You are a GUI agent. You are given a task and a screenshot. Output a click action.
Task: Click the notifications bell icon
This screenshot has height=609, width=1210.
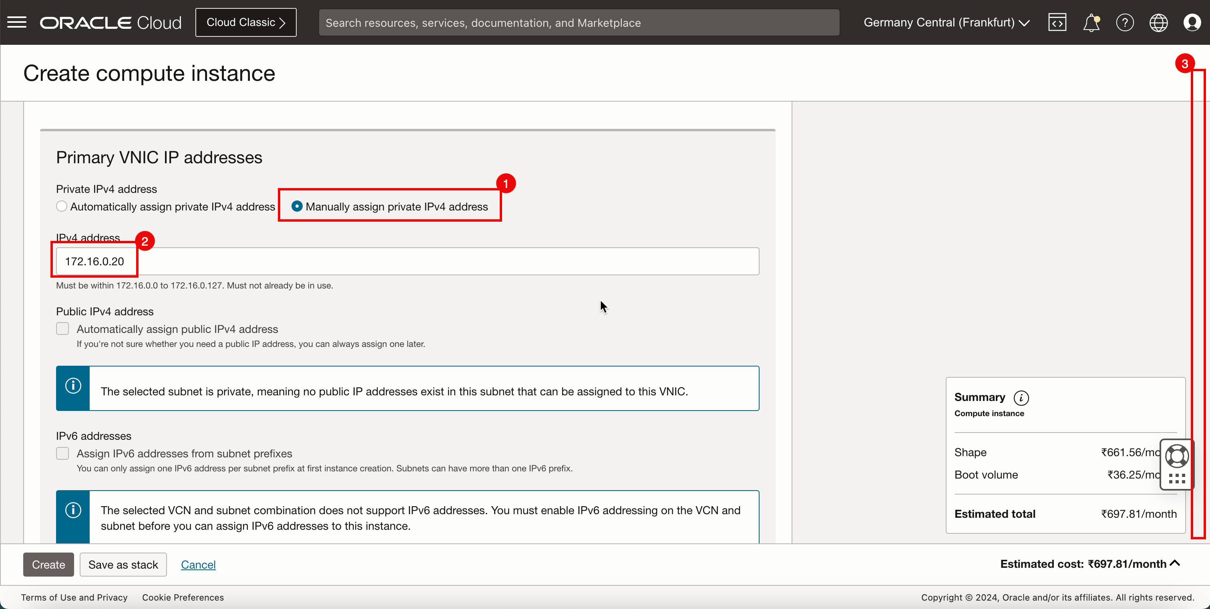point(1091,22)
